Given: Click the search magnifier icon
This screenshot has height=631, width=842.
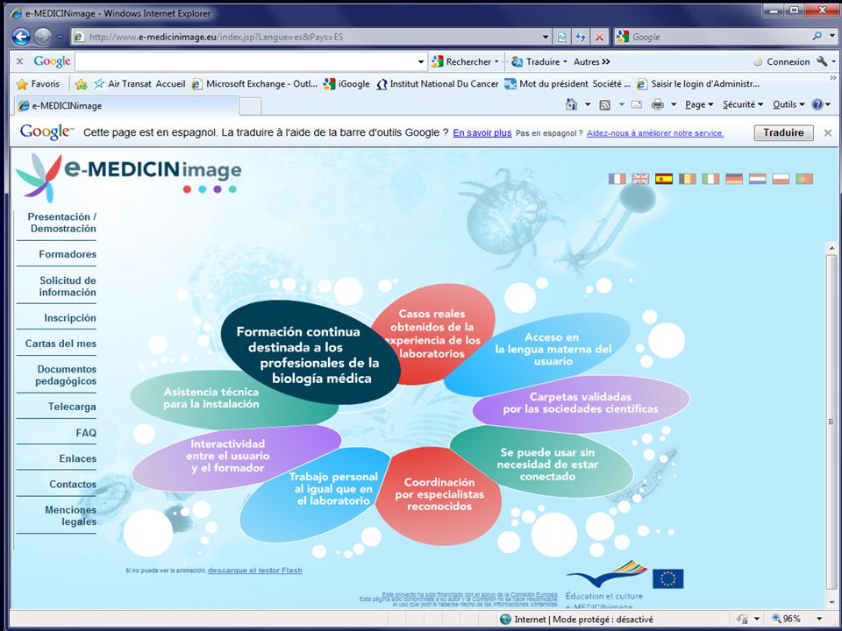Looking at the screenshot, I should click(817, 37).
